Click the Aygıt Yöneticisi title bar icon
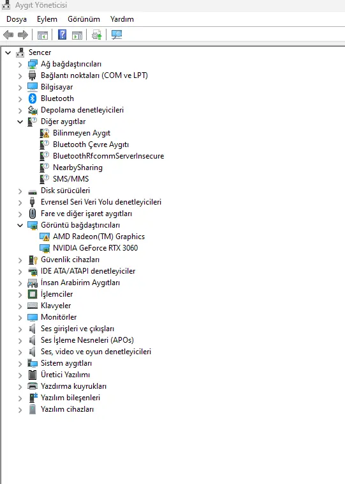The height and width of the screenshot is (484, 345). point(6,4)
